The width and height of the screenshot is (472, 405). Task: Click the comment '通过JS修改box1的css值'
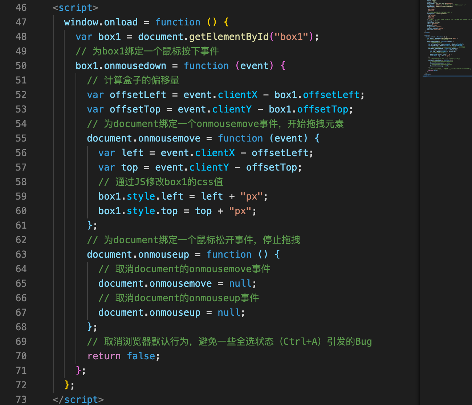[x=161, y=182]
